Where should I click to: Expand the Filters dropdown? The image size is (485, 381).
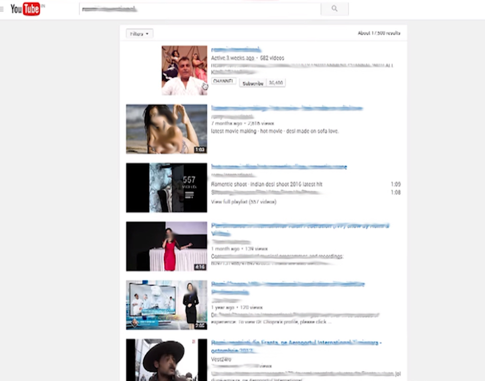click(x=139, y=34)
